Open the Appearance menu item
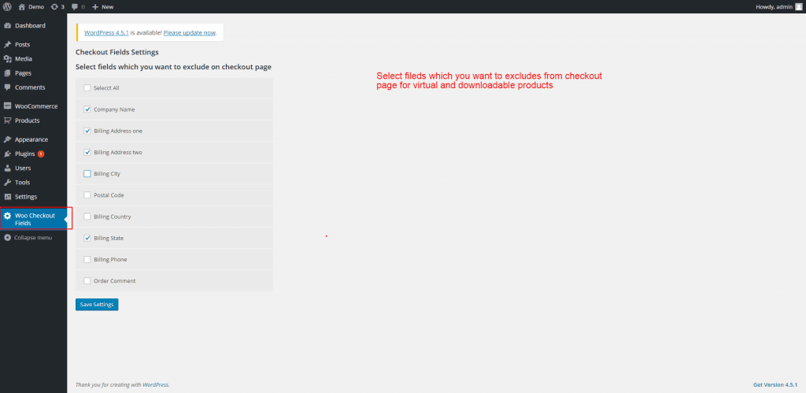Image resolution: width=806 pixels, height=393 pixels. tap(33, 139)
